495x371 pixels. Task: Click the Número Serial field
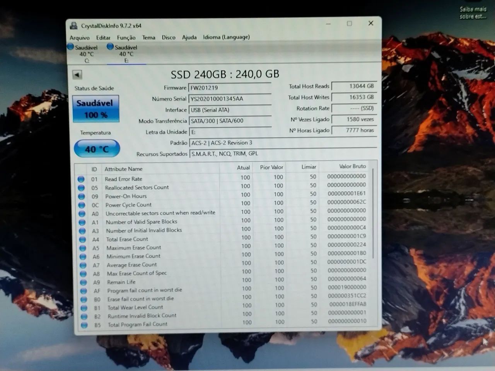pos(230,99)
